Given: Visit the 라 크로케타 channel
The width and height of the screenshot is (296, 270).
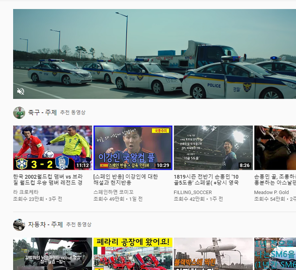Looking at the screenshot, I should tap(25, 192).
